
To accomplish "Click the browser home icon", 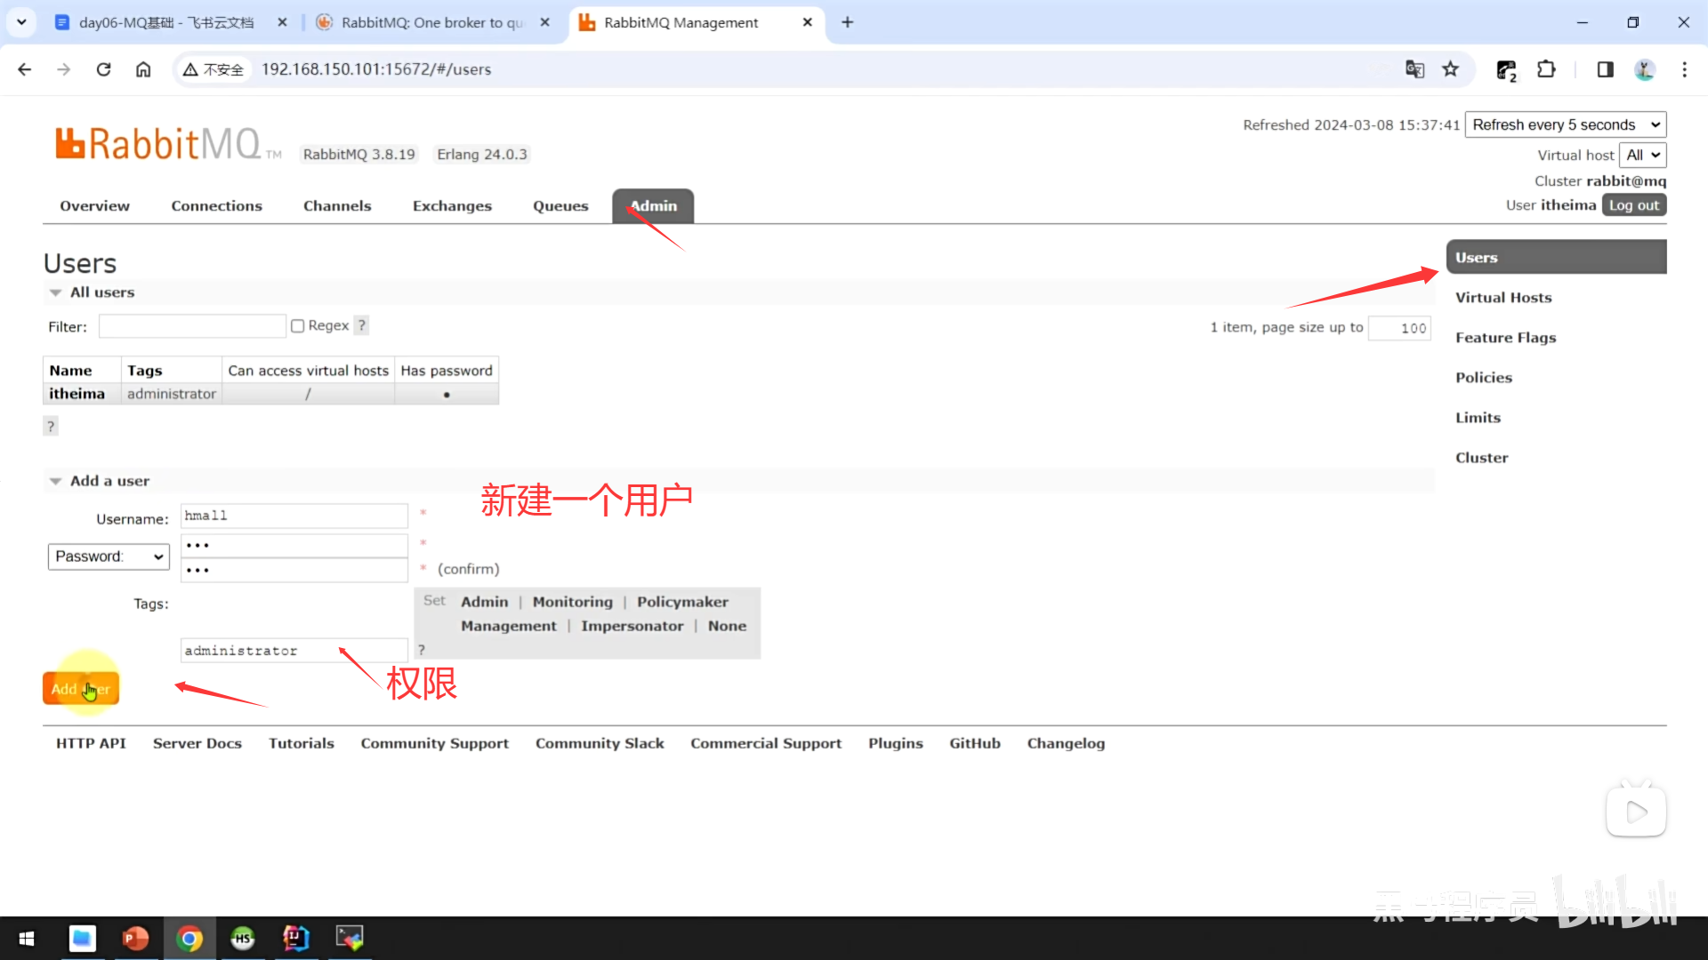I will (x=143, y=69).
